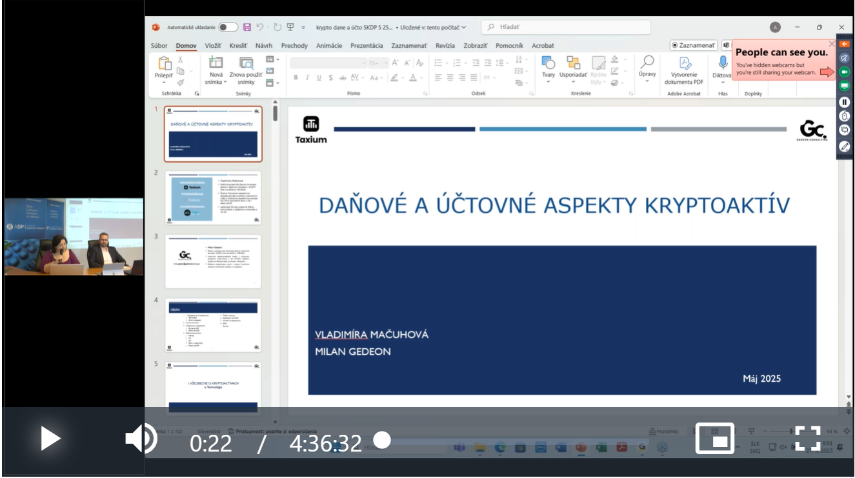
Task: Click the clear formatting icon
Action: (419, 63)
